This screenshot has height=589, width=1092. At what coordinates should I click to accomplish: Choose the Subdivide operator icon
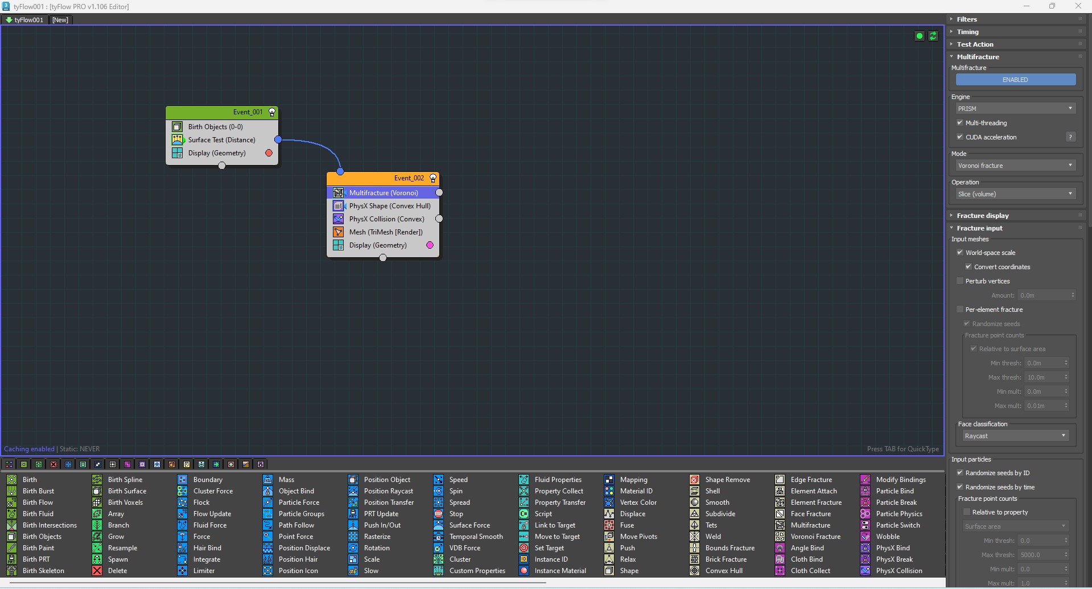[x=694, y=514]
